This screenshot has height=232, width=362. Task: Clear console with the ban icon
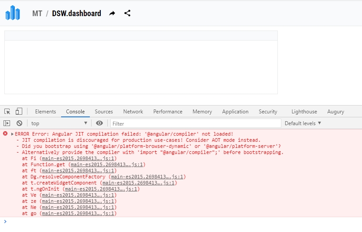(19, 123)
